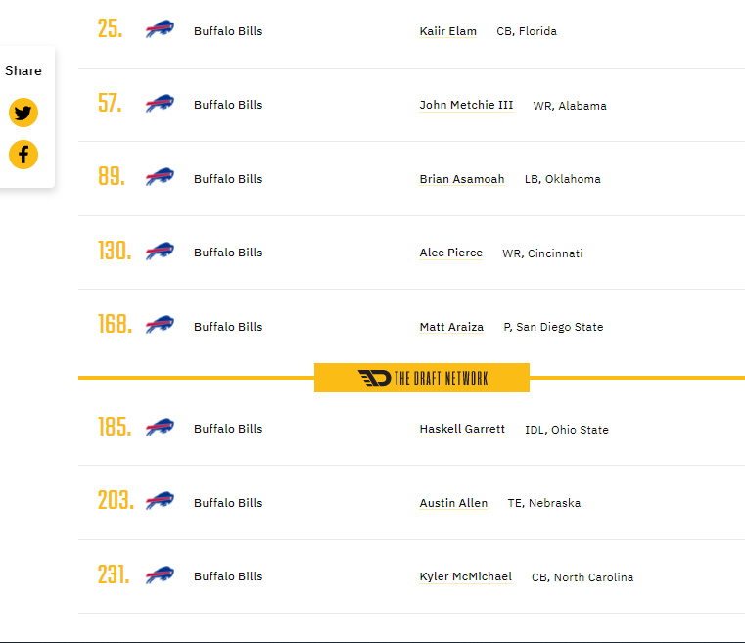
Task: Open the Alec Pierce link
Action: [450, 253]
